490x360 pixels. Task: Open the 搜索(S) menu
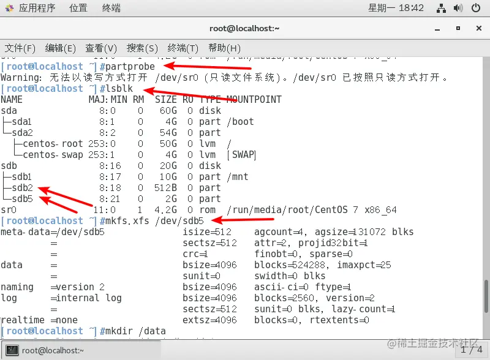(x=142, y=48)
